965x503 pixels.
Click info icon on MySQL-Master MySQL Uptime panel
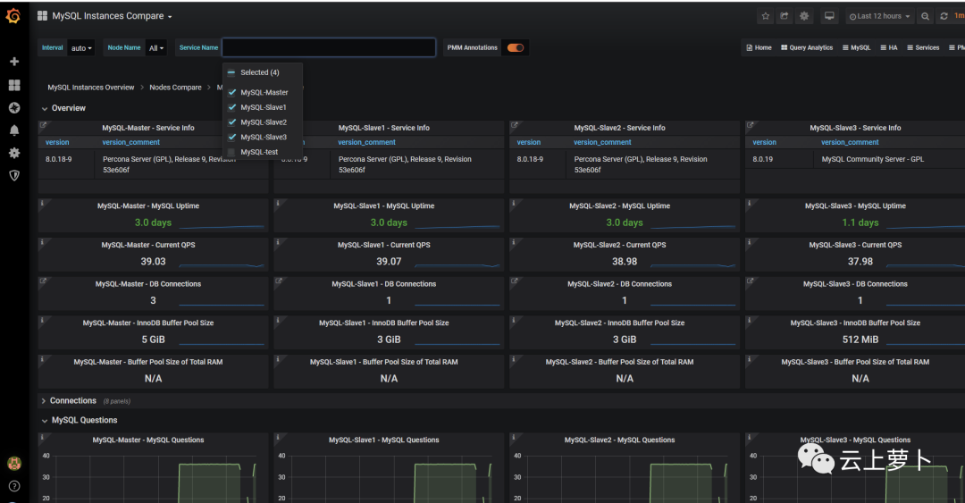tap(42, 203)
